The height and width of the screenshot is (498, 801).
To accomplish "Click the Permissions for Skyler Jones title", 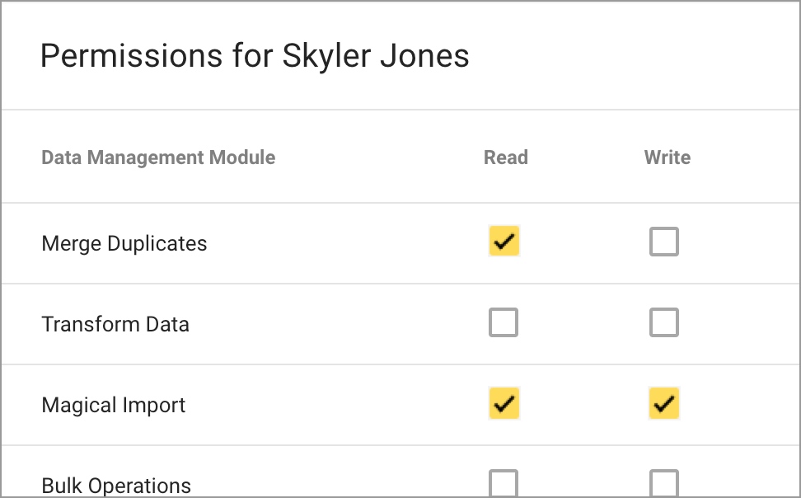I will point(255,56).
